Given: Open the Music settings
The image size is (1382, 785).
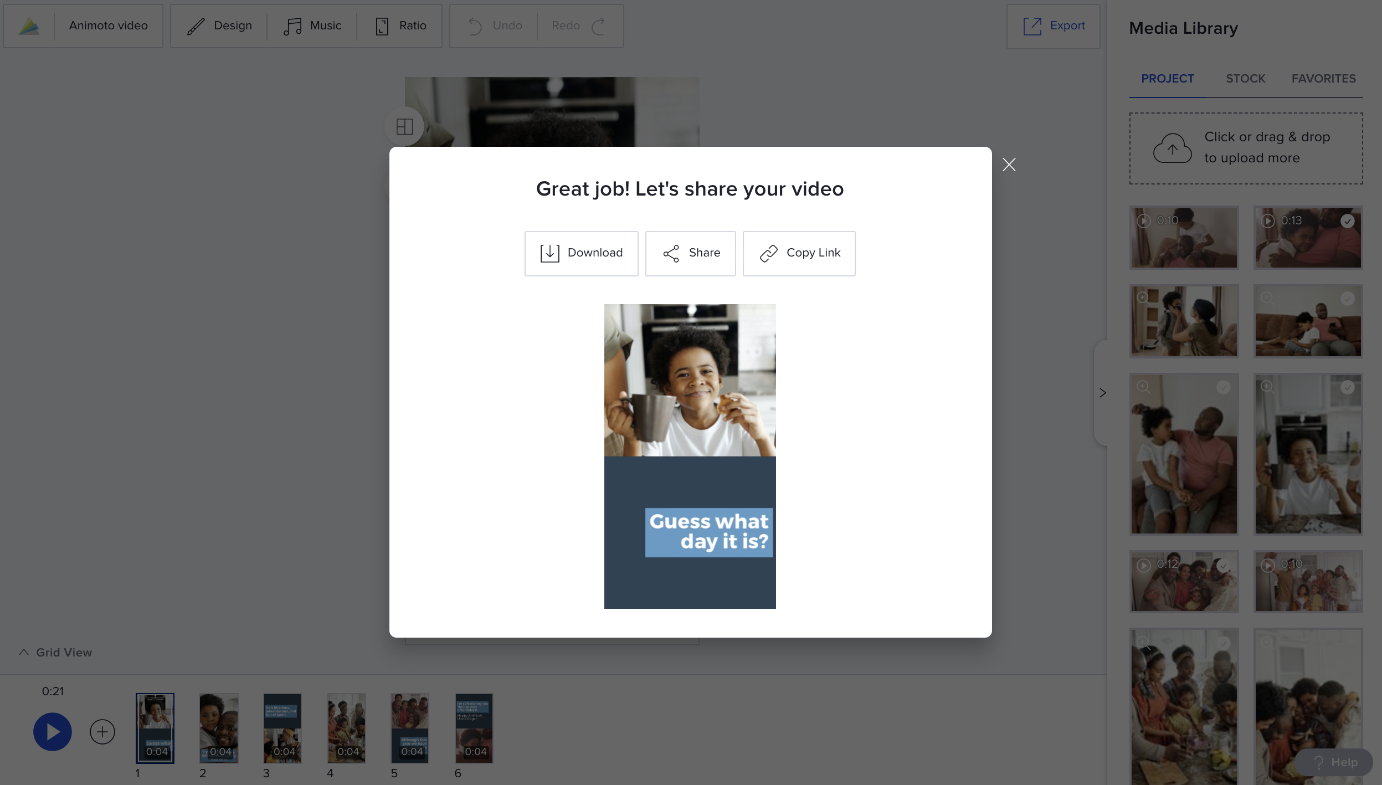Looking at the screenshot, I should [x=312, y=26].
